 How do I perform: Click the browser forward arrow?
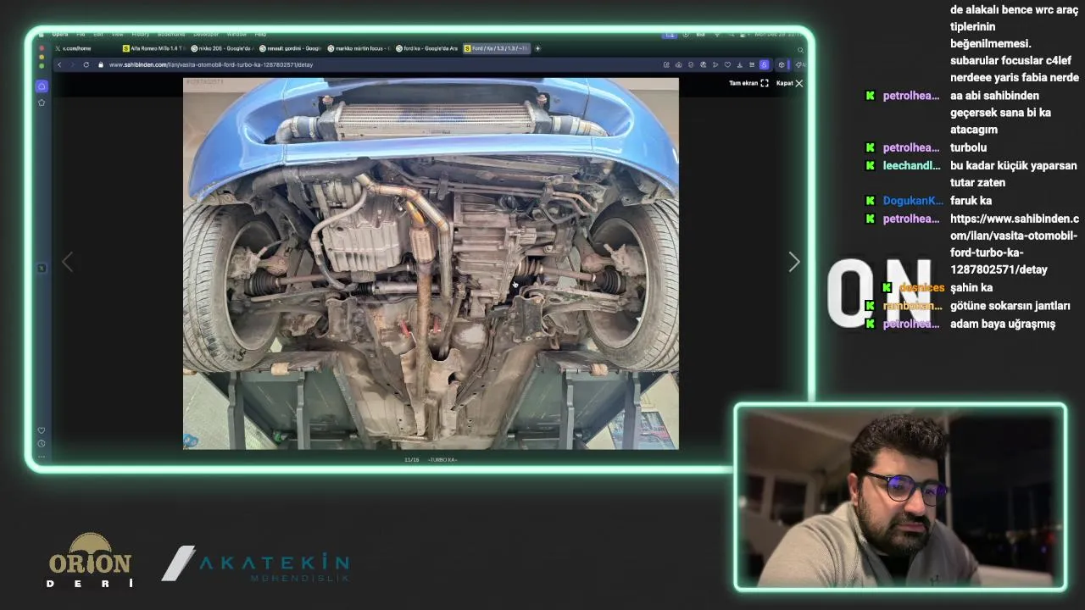72,64
